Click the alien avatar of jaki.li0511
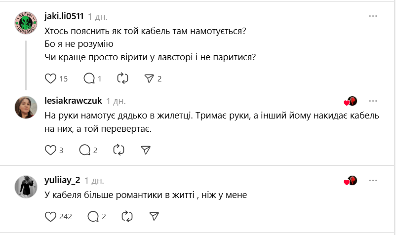The width and height of the screenshot is (396, 235). click(x=26, y=23)
